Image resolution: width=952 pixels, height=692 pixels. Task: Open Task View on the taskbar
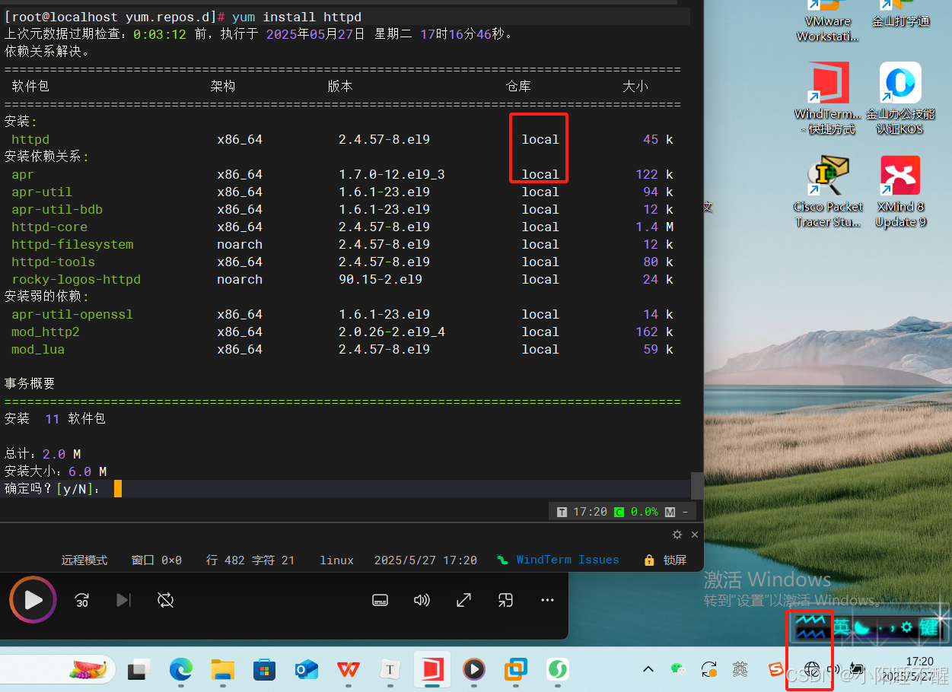tap(138, 669)
